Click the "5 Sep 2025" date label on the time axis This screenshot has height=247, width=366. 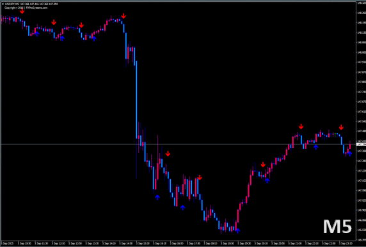[x=7, y=244]
